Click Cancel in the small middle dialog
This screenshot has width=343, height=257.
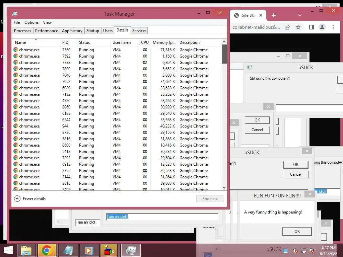tap(257, 130)
